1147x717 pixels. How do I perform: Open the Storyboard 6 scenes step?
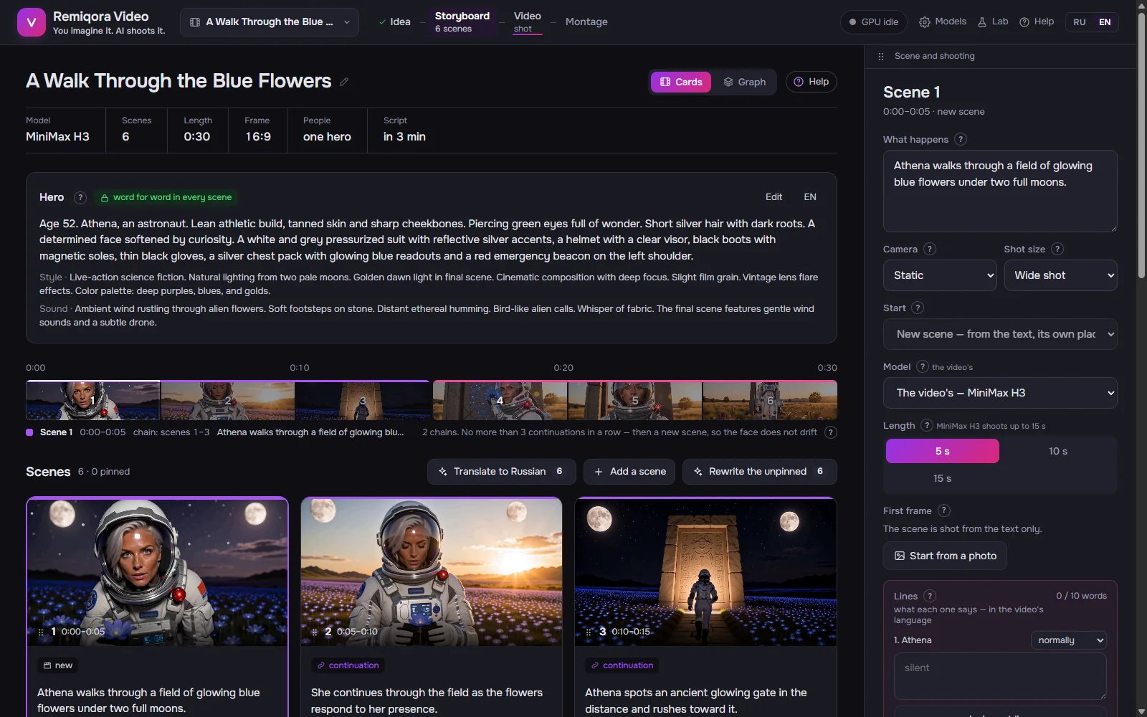coord(462,22)
